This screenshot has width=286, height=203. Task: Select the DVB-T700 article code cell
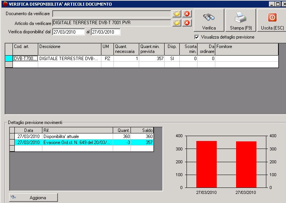click(x=25, y=59)
